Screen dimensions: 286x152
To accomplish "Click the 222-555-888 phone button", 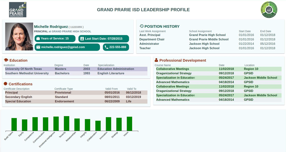I will coord(116,47).
